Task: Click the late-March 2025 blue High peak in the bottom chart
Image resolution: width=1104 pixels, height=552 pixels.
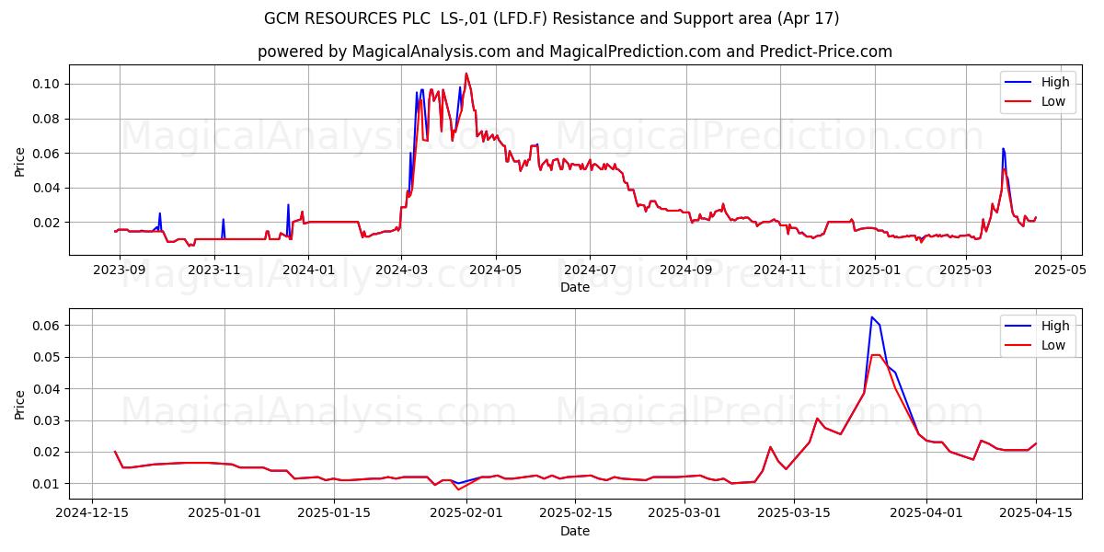Action: (871, 317)
